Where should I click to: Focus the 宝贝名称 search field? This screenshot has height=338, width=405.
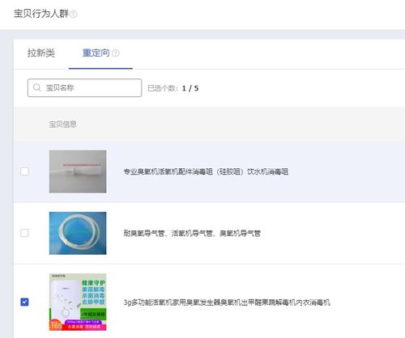pyautogui.click(x=84, y=87)
